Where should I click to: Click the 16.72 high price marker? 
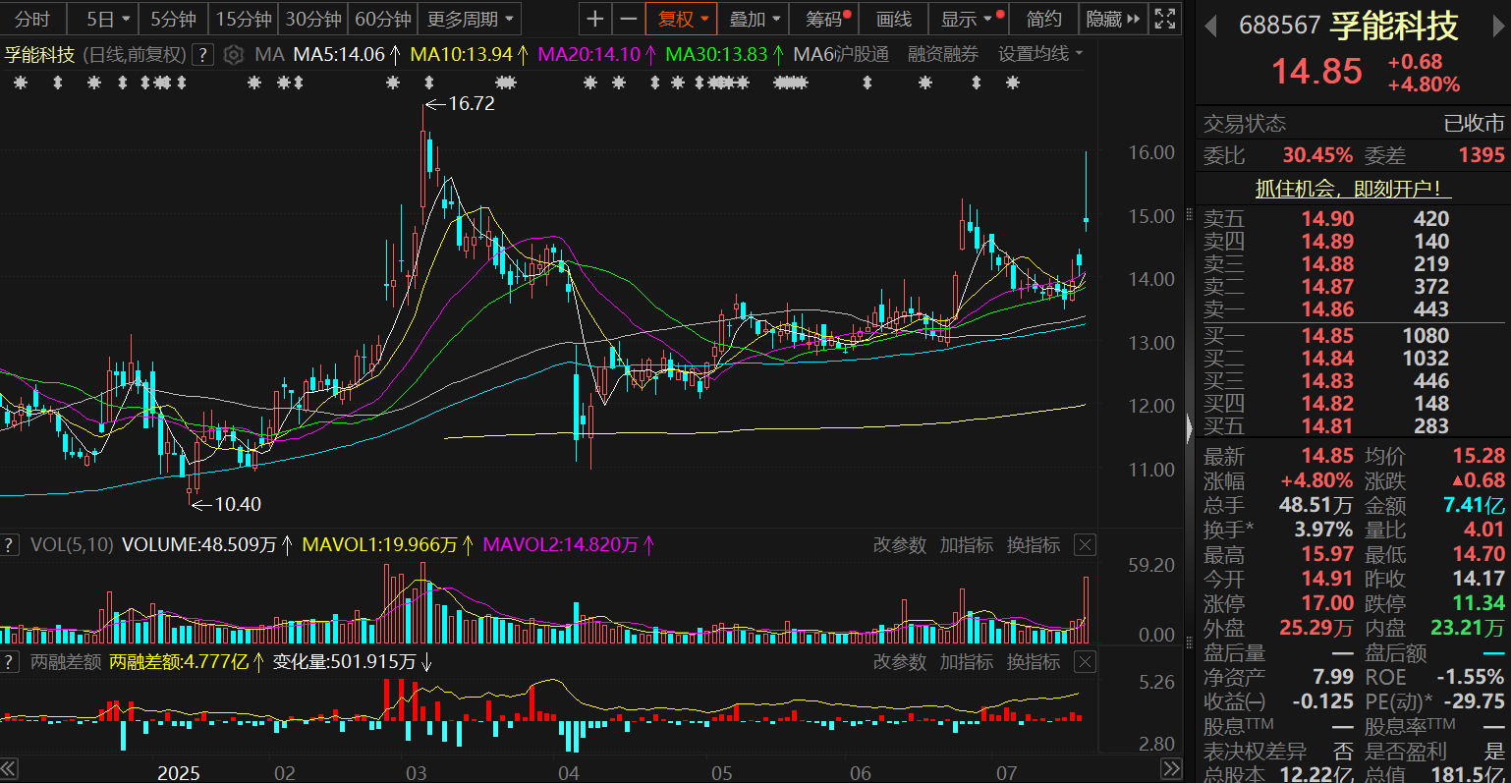click(471, 103)
